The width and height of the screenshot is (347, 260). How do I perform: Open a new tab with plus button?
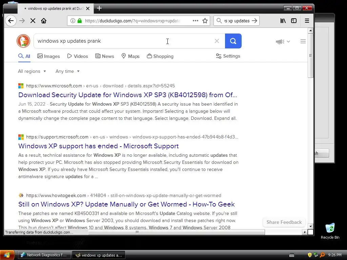(x=99, y=8)
